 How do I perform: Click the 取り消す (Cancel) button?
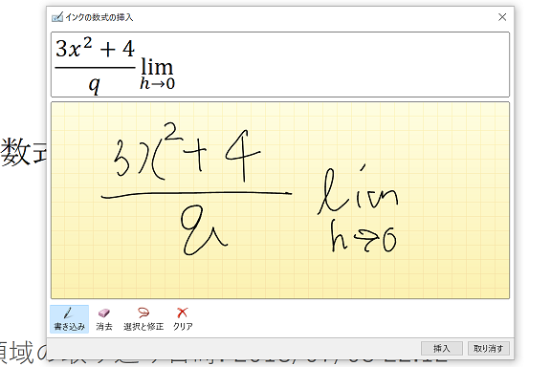pyautogui.click(x=489, y=349)
